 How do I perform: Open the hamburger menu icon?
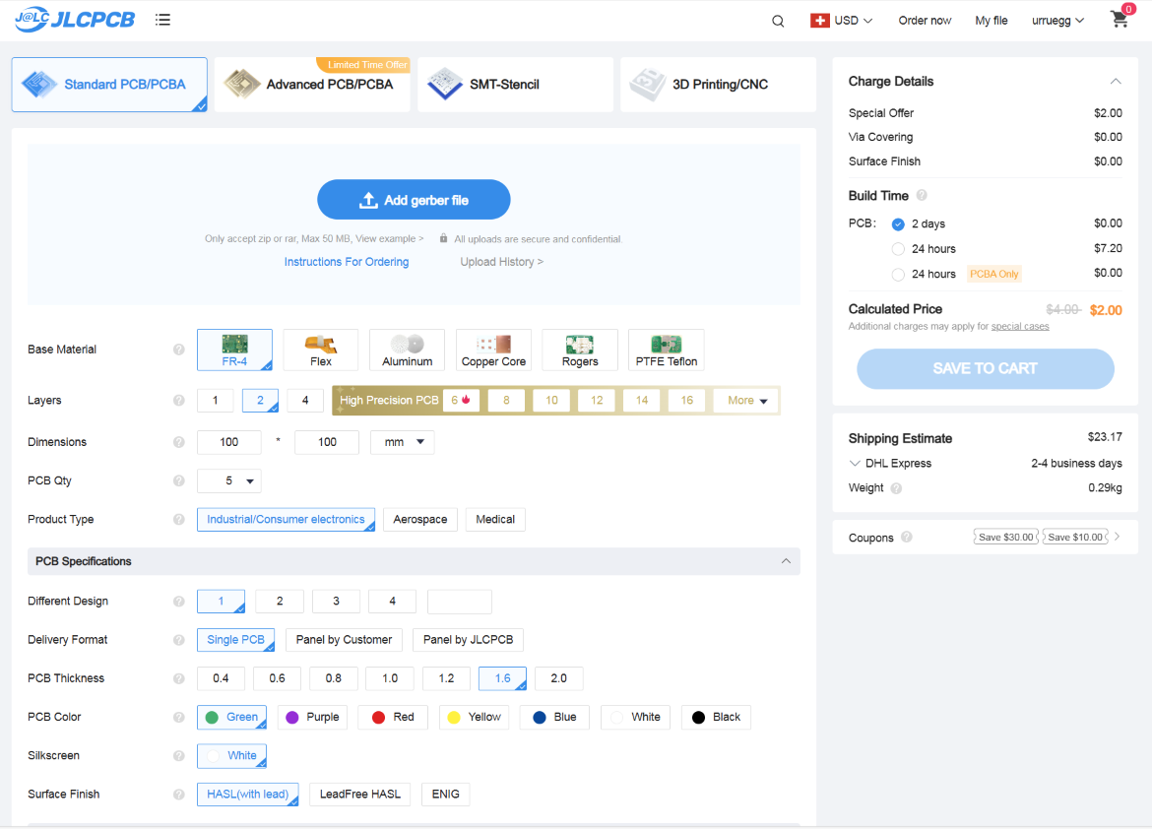click(x=163, y=20)
